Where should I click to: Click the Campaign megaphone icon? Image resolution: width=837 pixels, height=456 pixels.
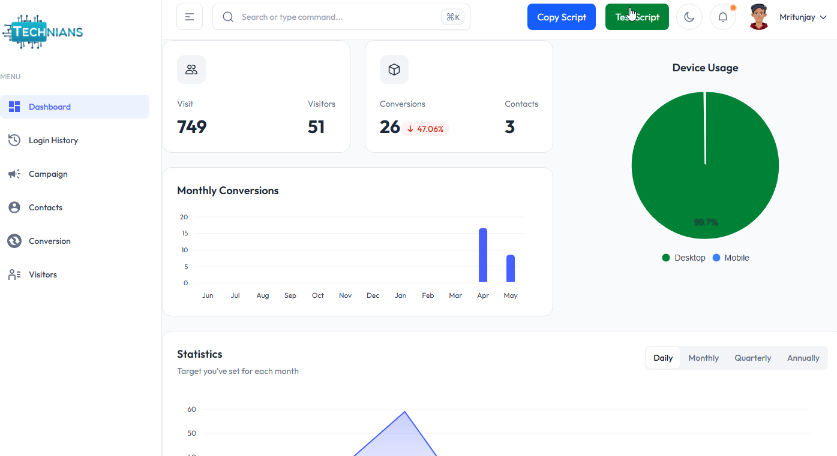pos(14,174)
